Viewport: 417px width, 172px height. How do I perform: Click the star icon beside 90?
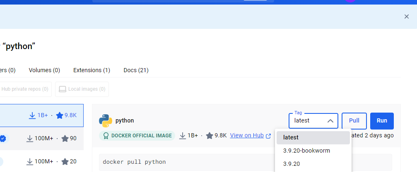click(x=65, y=138)
